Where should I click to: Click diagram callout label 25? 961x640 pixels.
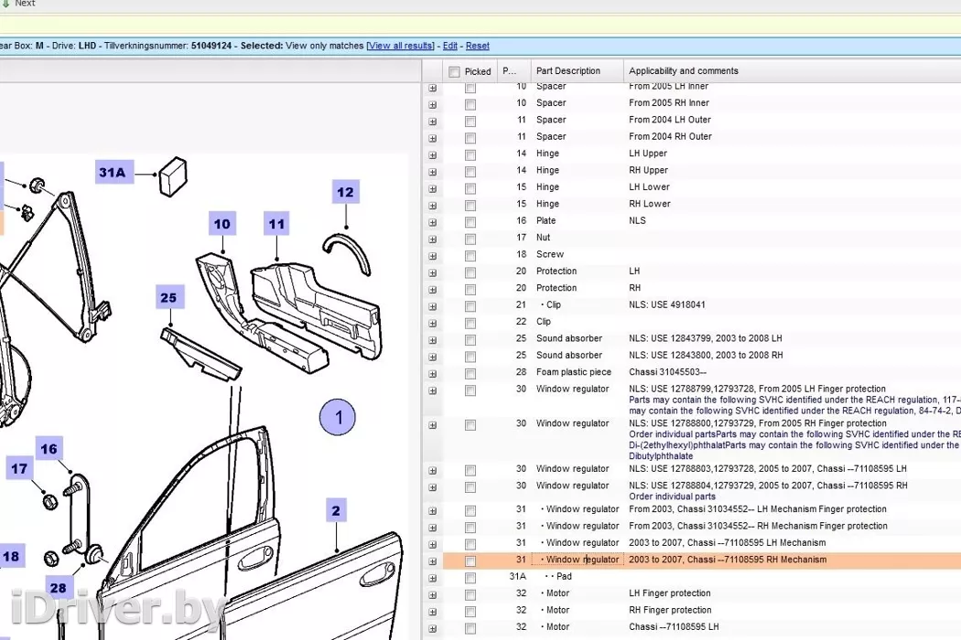click(168, 298)
